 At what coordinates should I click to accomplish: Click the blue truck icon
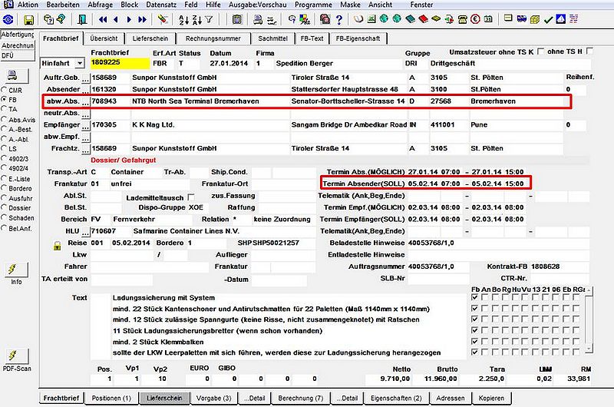pos(522,18)
